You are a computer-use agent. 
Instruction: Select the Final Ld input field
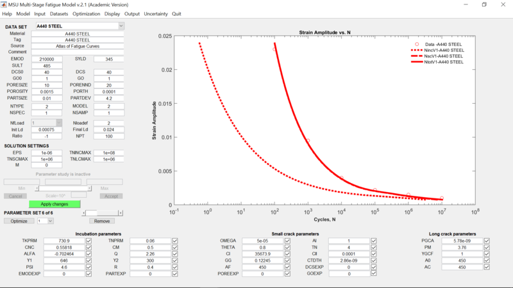click(108, 129)
